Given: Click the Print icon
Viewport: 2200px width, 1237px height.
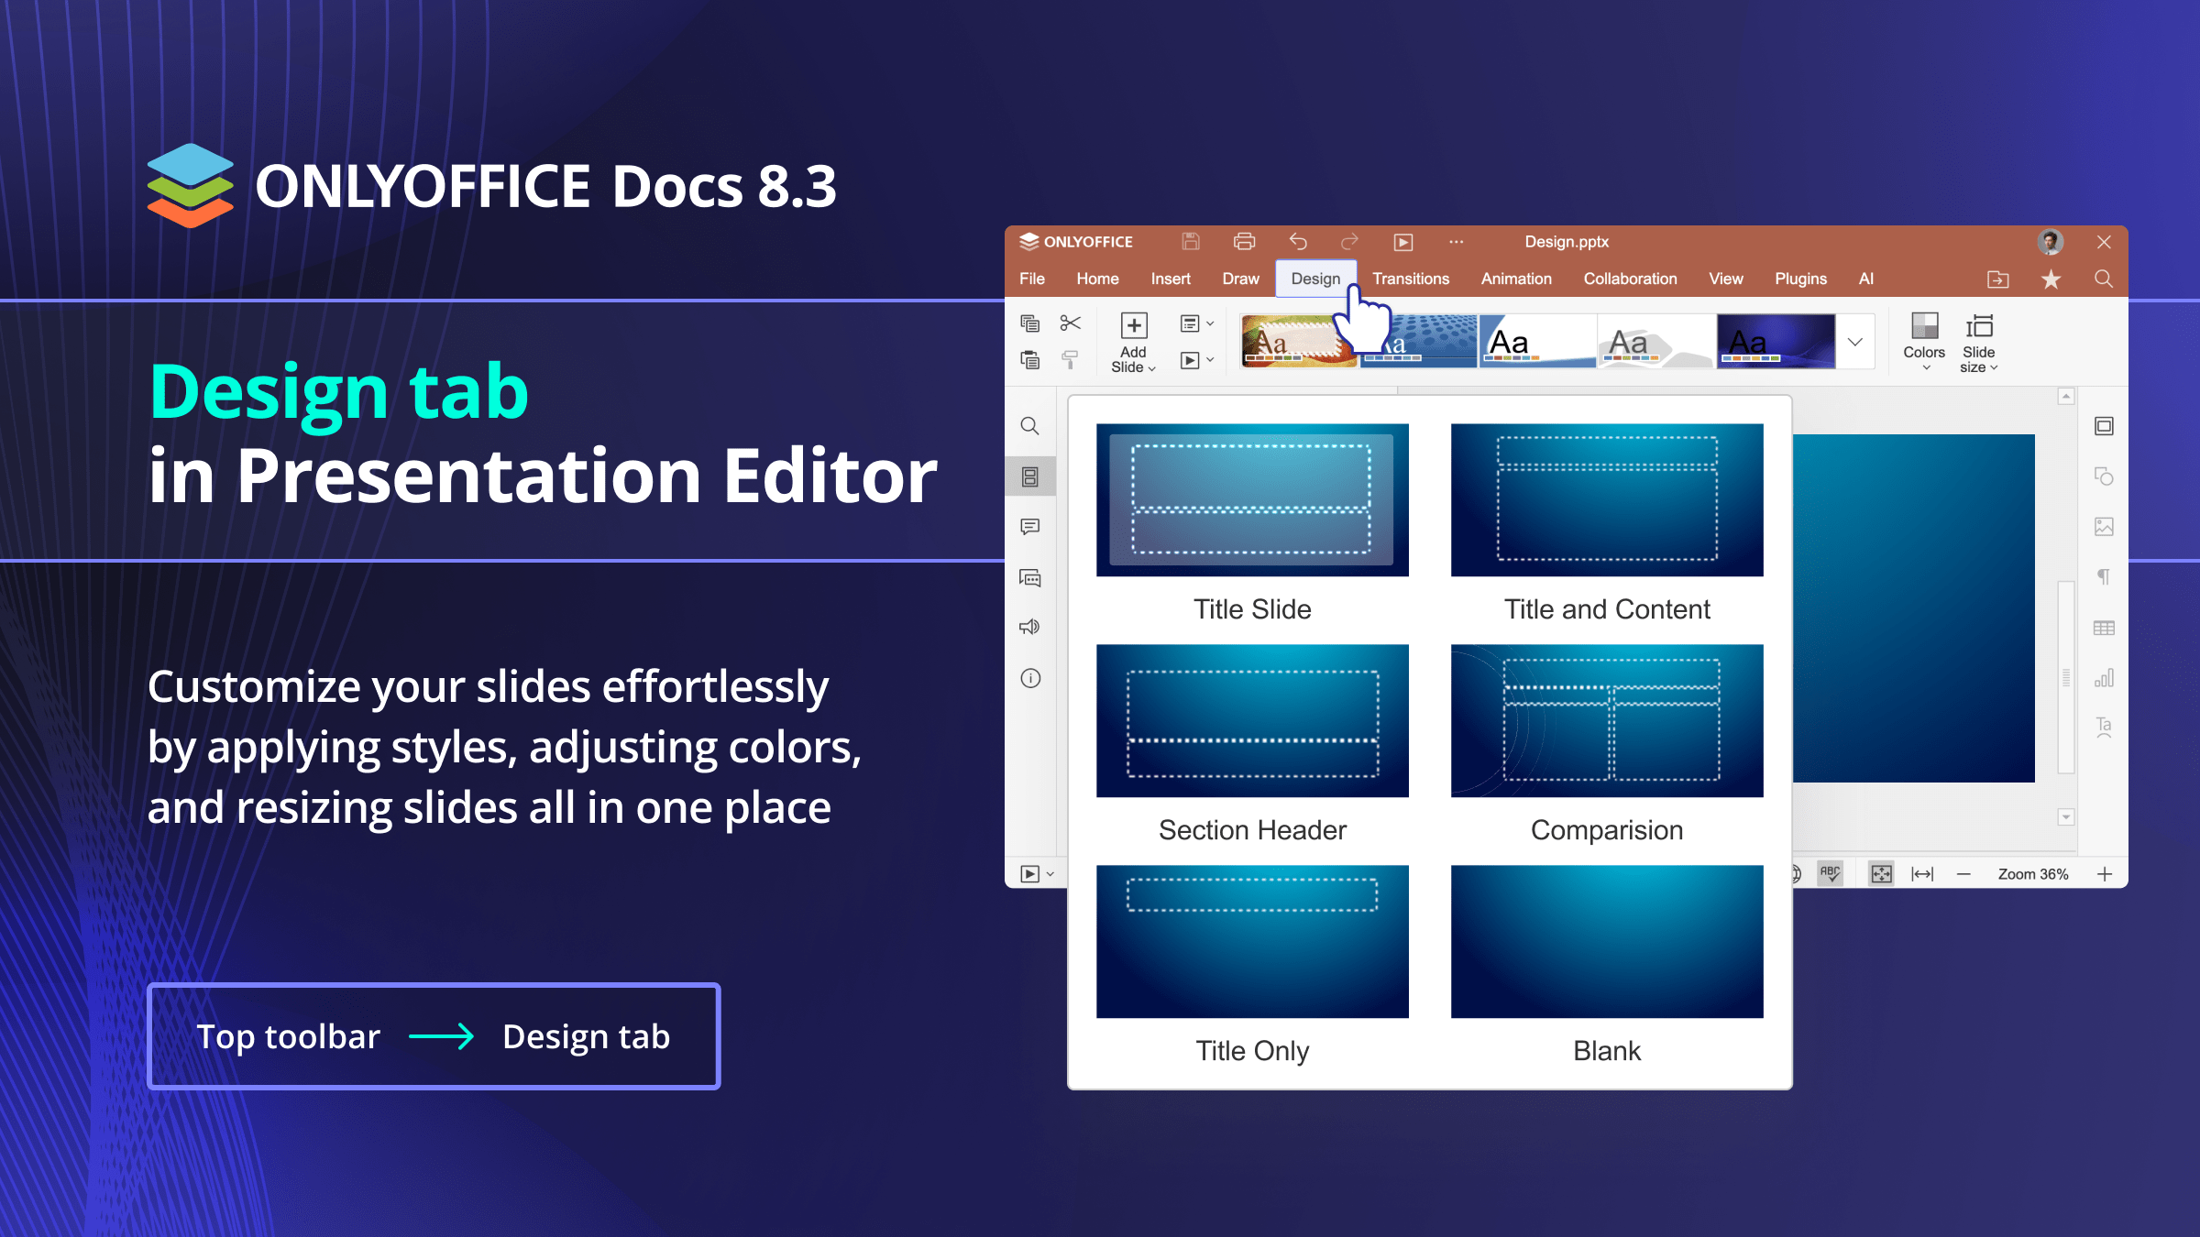Looking at the screenshot, I should coord(1244,242).
